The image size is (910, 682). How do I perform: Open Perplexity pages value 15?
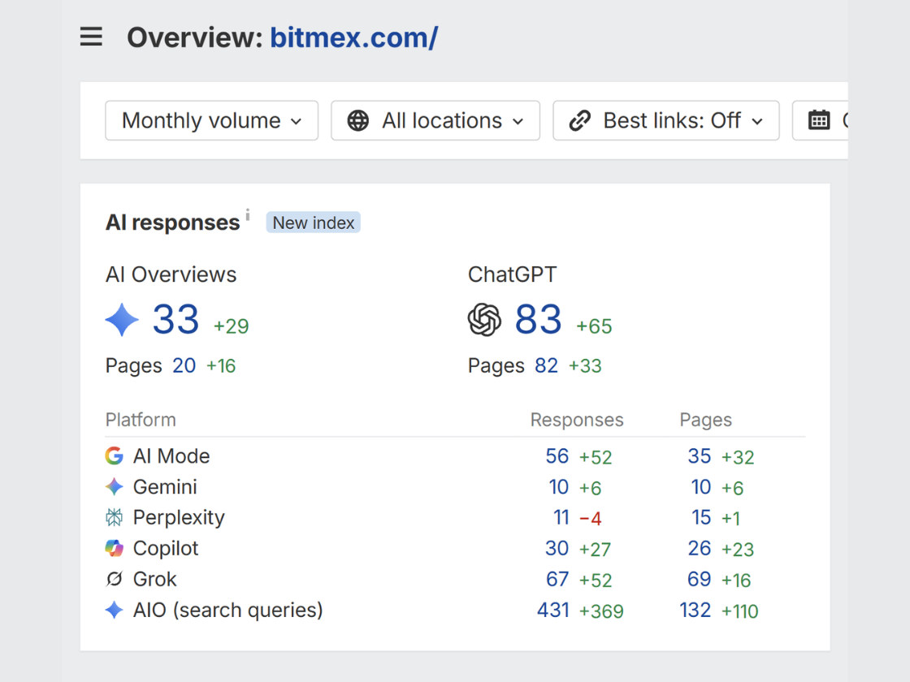[701, 517]
